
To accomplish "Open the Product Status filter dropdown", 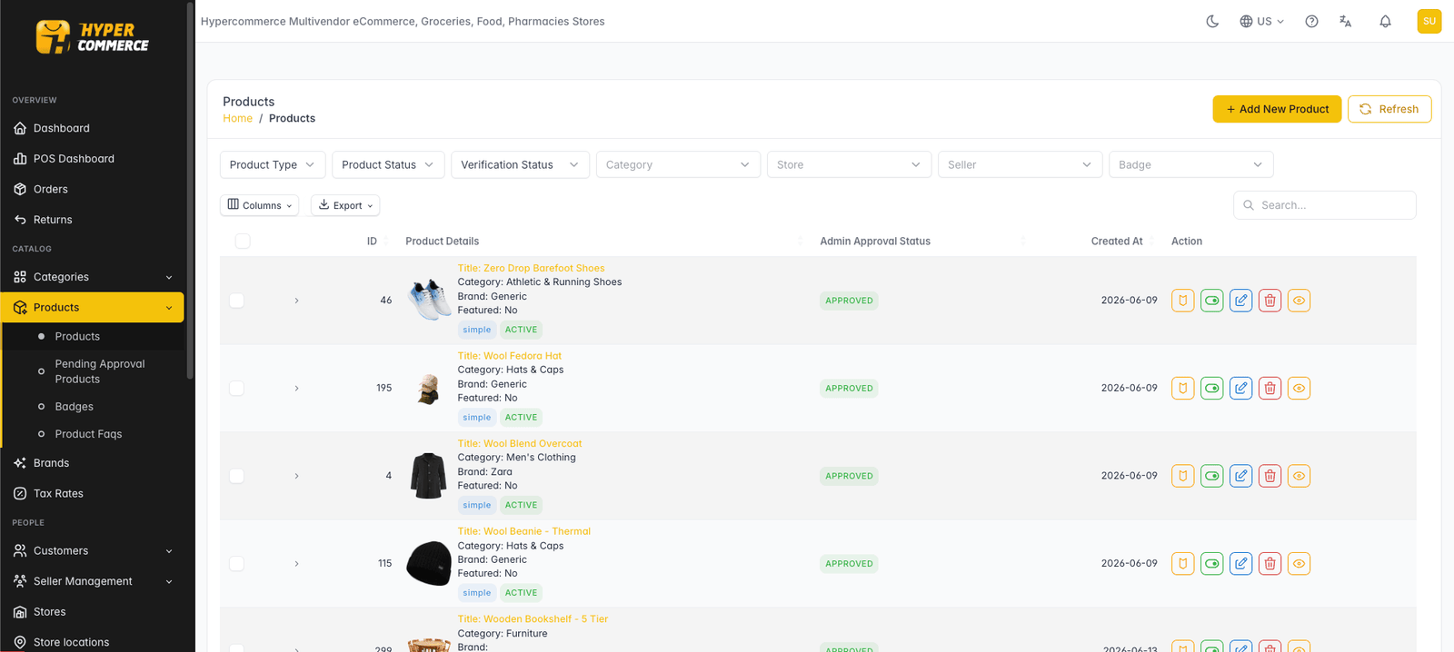I will [x=388, y=164].
